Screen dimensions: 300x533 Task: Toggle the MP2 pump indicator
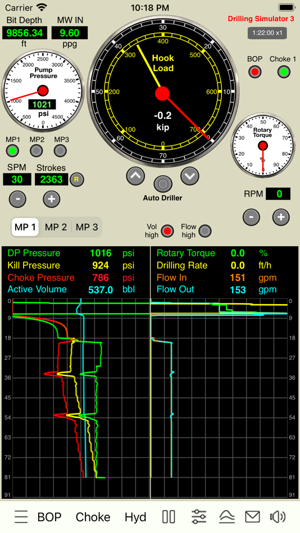(37, 150)
